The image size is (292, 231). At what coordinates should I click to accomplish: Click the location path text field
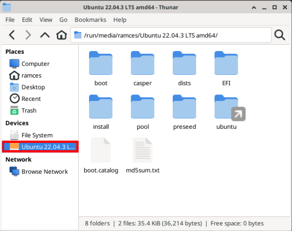point(171,35)
